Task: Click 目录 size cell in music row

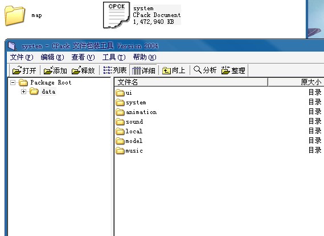Action: 315,150
